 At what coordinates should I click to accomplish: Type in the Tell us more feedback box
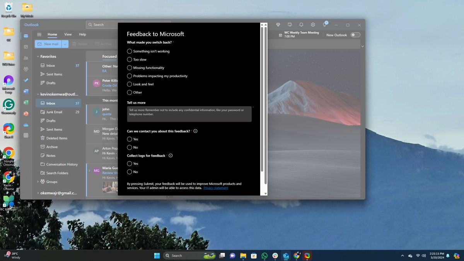click(189, 113)
